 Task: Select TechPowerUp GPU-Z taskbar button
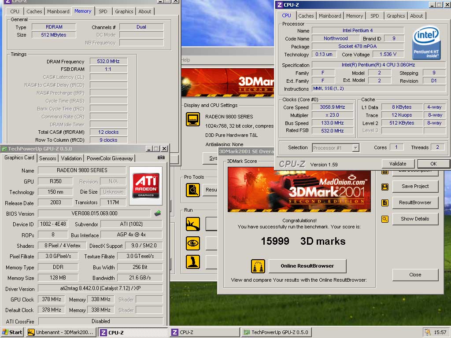point(276,332)
